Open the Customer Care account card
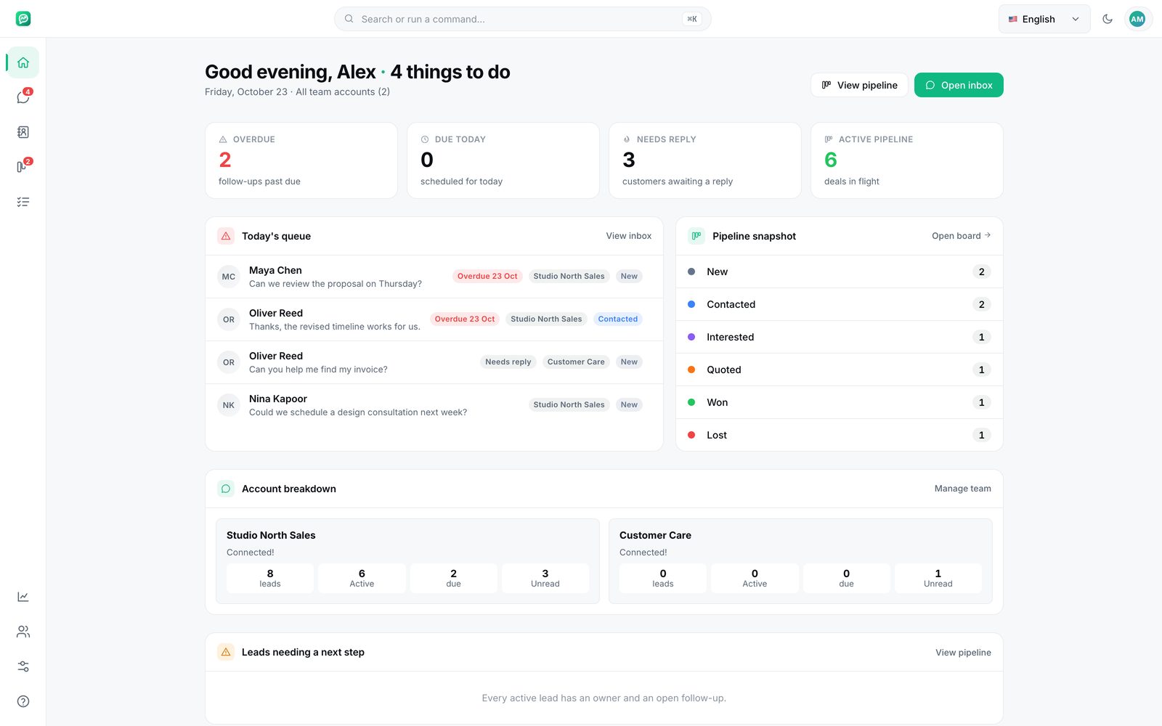The image size is (1162, 726). point(800,561)
